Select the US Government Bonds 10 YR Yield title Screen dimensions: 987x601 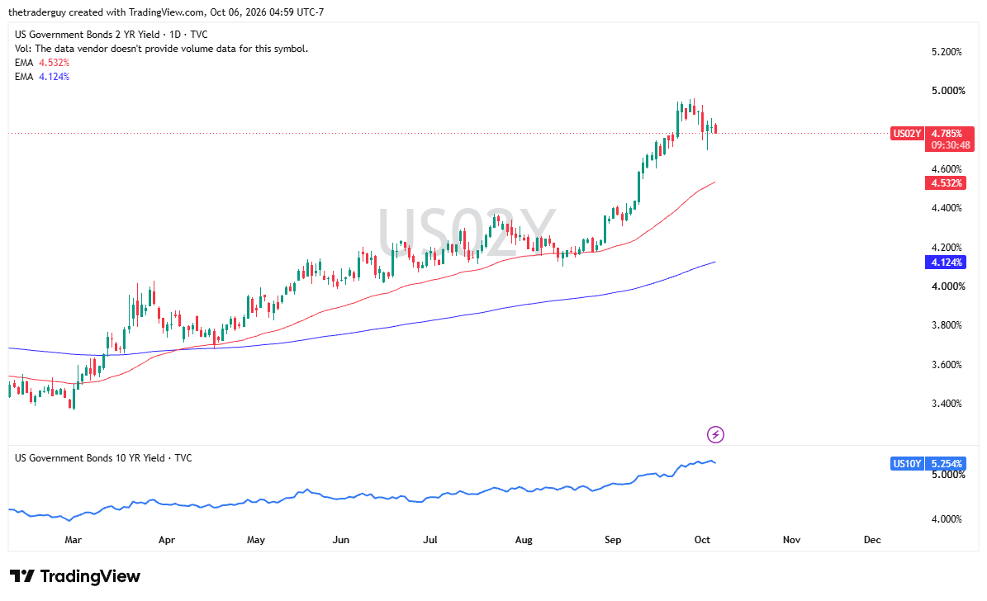pyautogui.click(x=103, y=458)
